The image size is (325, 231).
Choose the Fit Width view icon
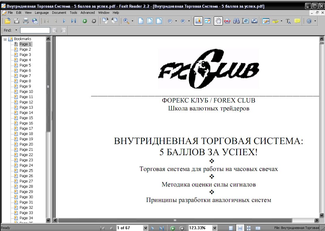pos(159,21)
